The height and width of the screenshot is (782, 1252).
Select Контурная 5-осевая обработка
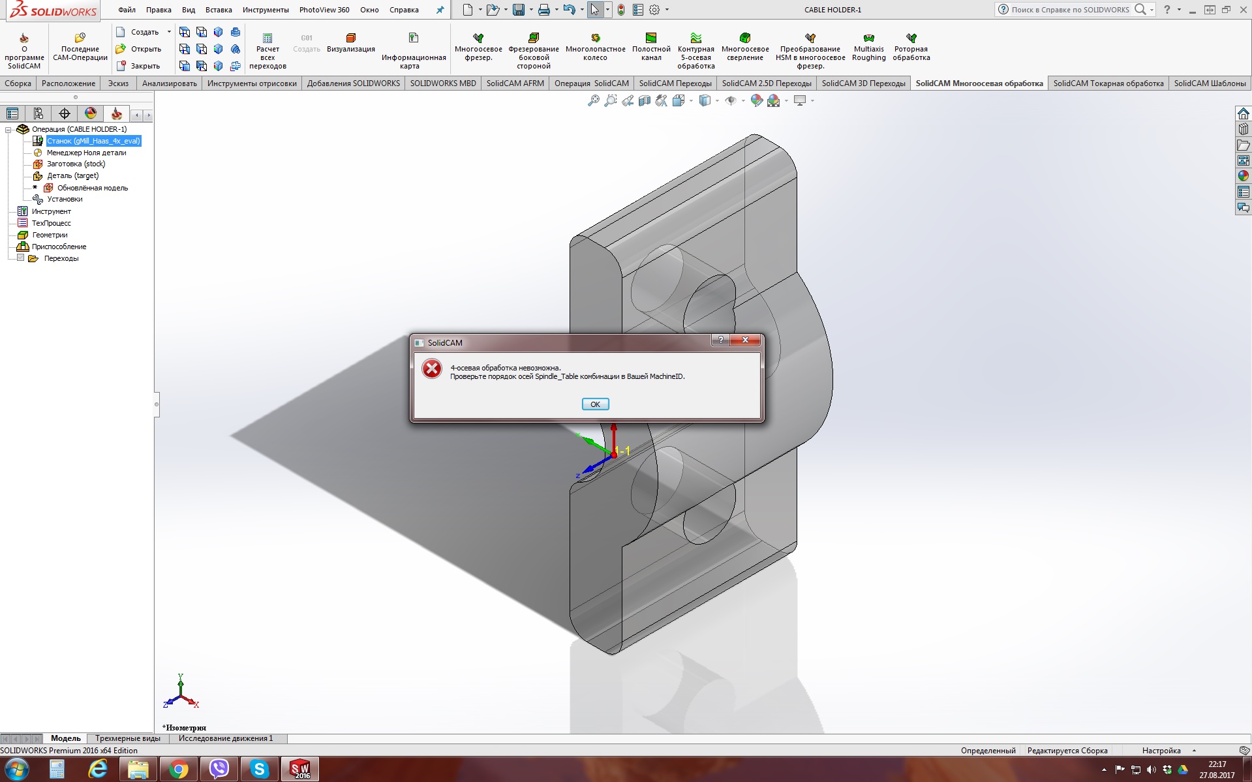click(x=696, y=51)
